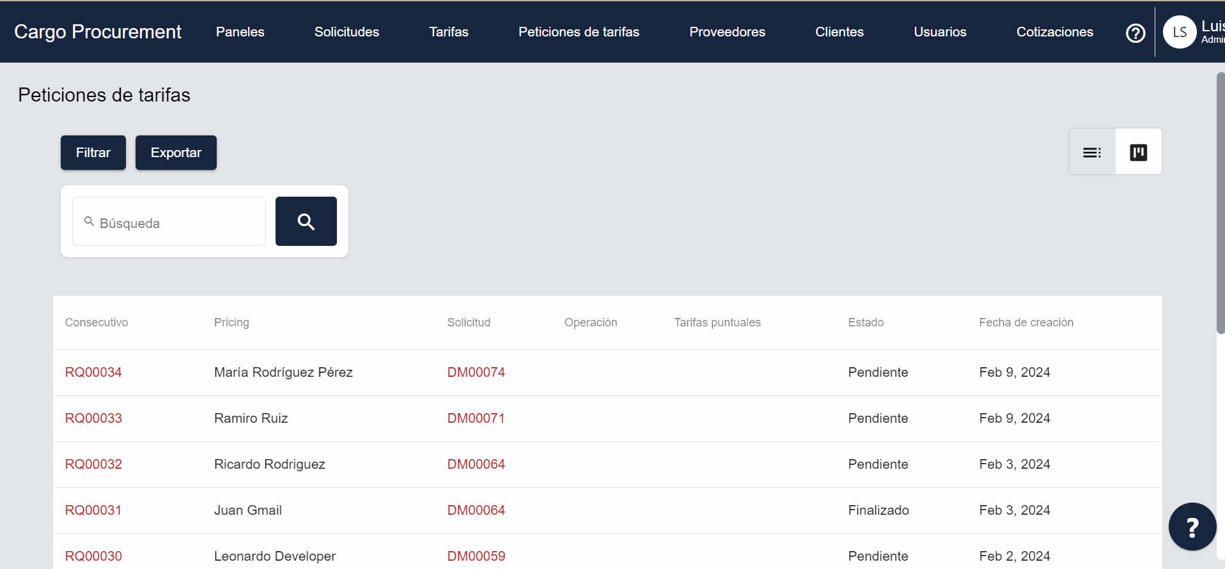Click the Filtrar button
Image resolution: width=1225 pixels, height=569 pixels.
(x=93, y=153)
